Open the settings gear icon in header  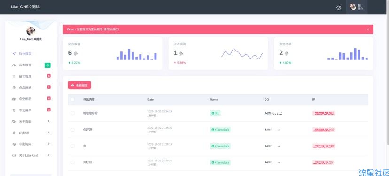(339, 8)
